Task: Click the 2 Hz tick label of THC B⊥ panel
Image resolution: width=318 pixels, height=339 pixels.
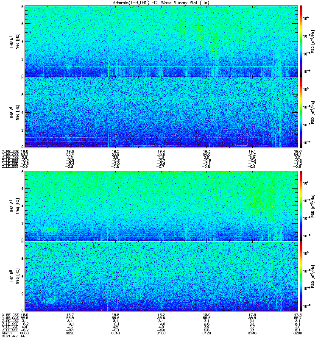Action: click(22, 224)
